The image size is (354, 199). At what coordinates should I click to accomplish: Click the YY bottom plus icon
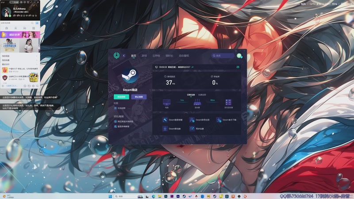(25, 86)
